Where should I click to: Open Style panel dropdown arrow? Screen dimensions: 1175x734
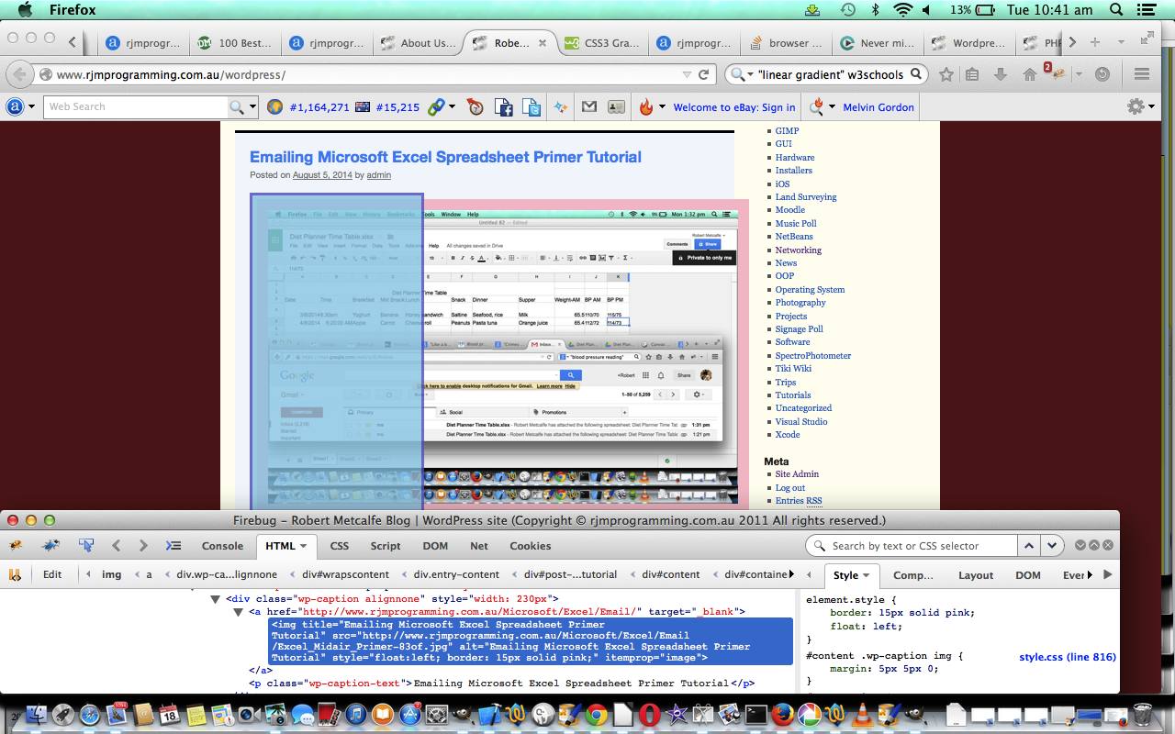[866, 576]
